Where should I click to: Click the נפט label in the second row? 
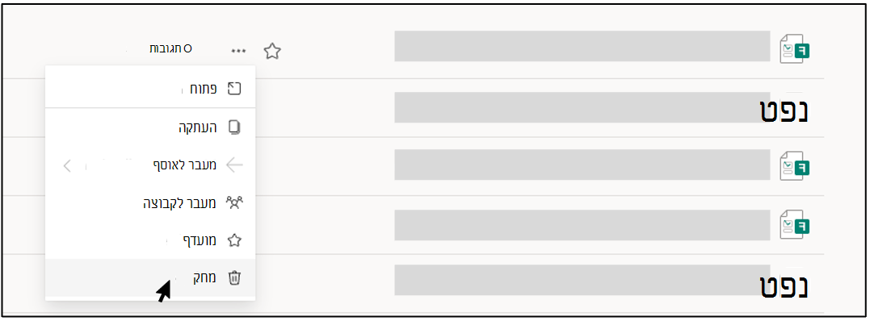[x=784, y=109]
